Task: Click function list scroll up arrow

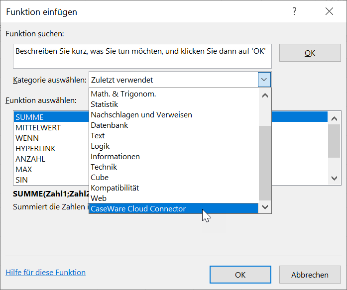Action: 334,118
